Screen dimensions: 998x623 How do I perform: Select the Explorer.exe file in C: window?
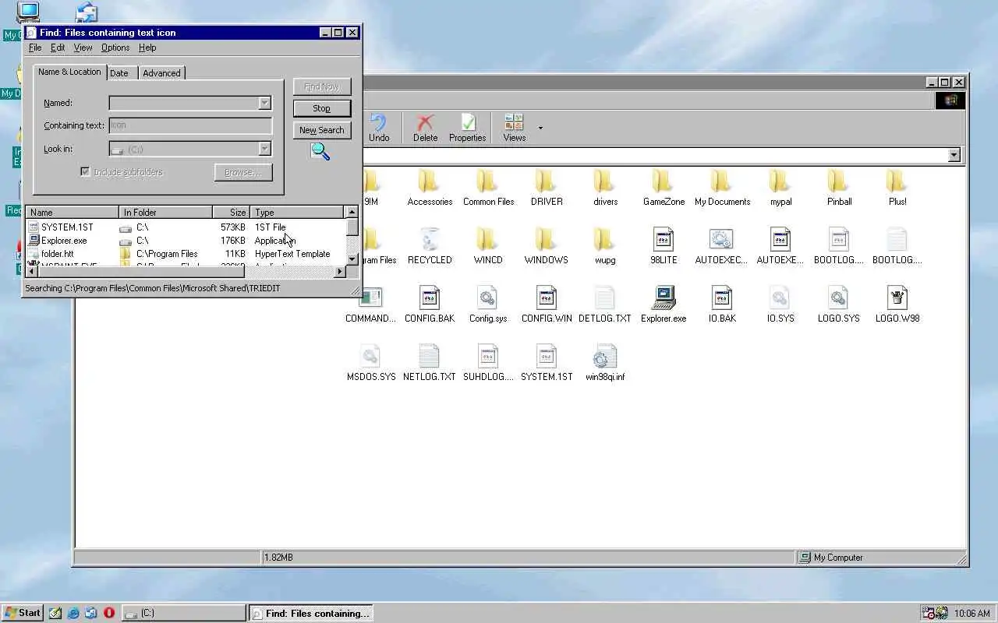[x=664, y=305]
